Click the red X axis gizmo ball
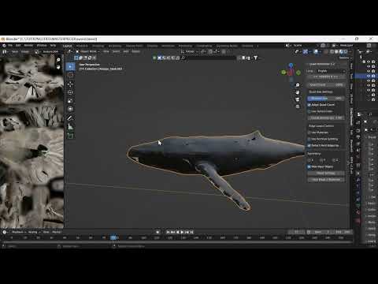 291,73
